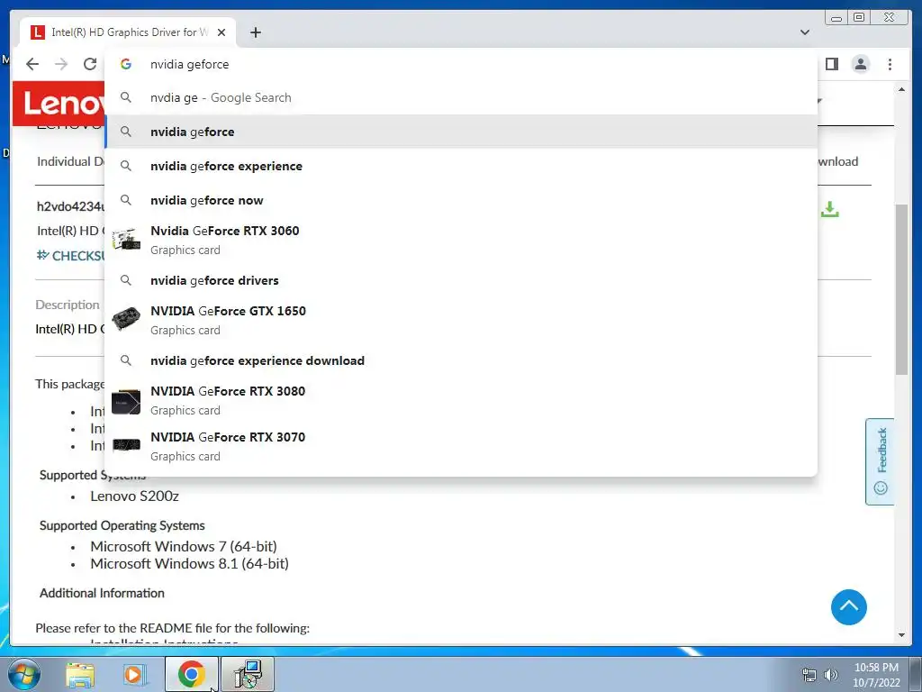Click the CHECKSUM link
922x692 pixels.
70,255
